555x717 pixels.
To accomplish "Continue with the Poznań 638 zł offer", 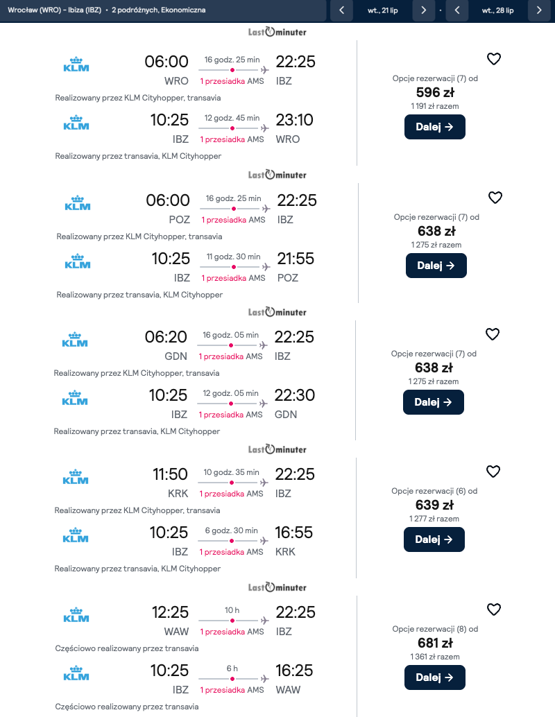I will (436, 266).
